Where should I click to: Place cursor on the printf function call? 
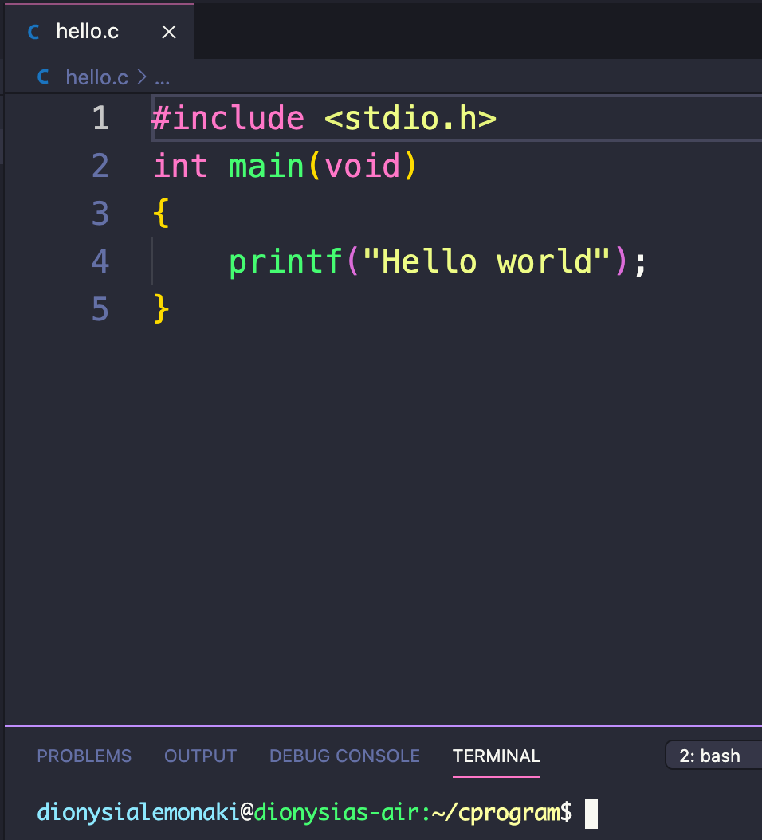coord(285,261)
